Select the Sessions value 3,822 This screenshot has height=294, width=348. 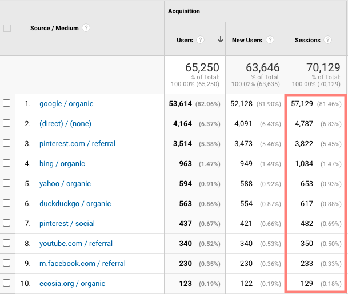304,144
